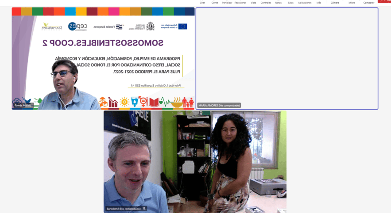
Task: Click the Compartir screen share button
Action: point(368,2)
